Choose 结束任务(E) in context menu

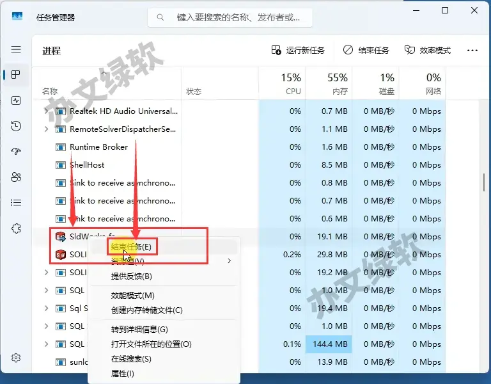point(163,247)
